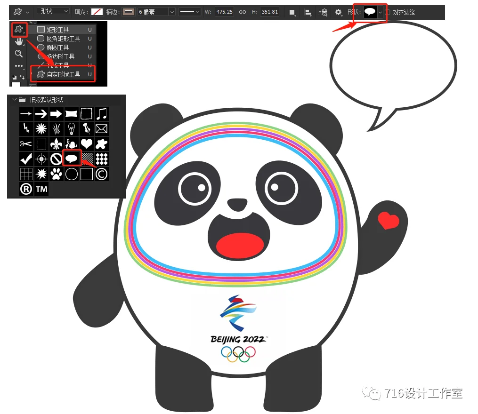Open the path alignment options
The image size is (478, 414).
tap(308, 12)
